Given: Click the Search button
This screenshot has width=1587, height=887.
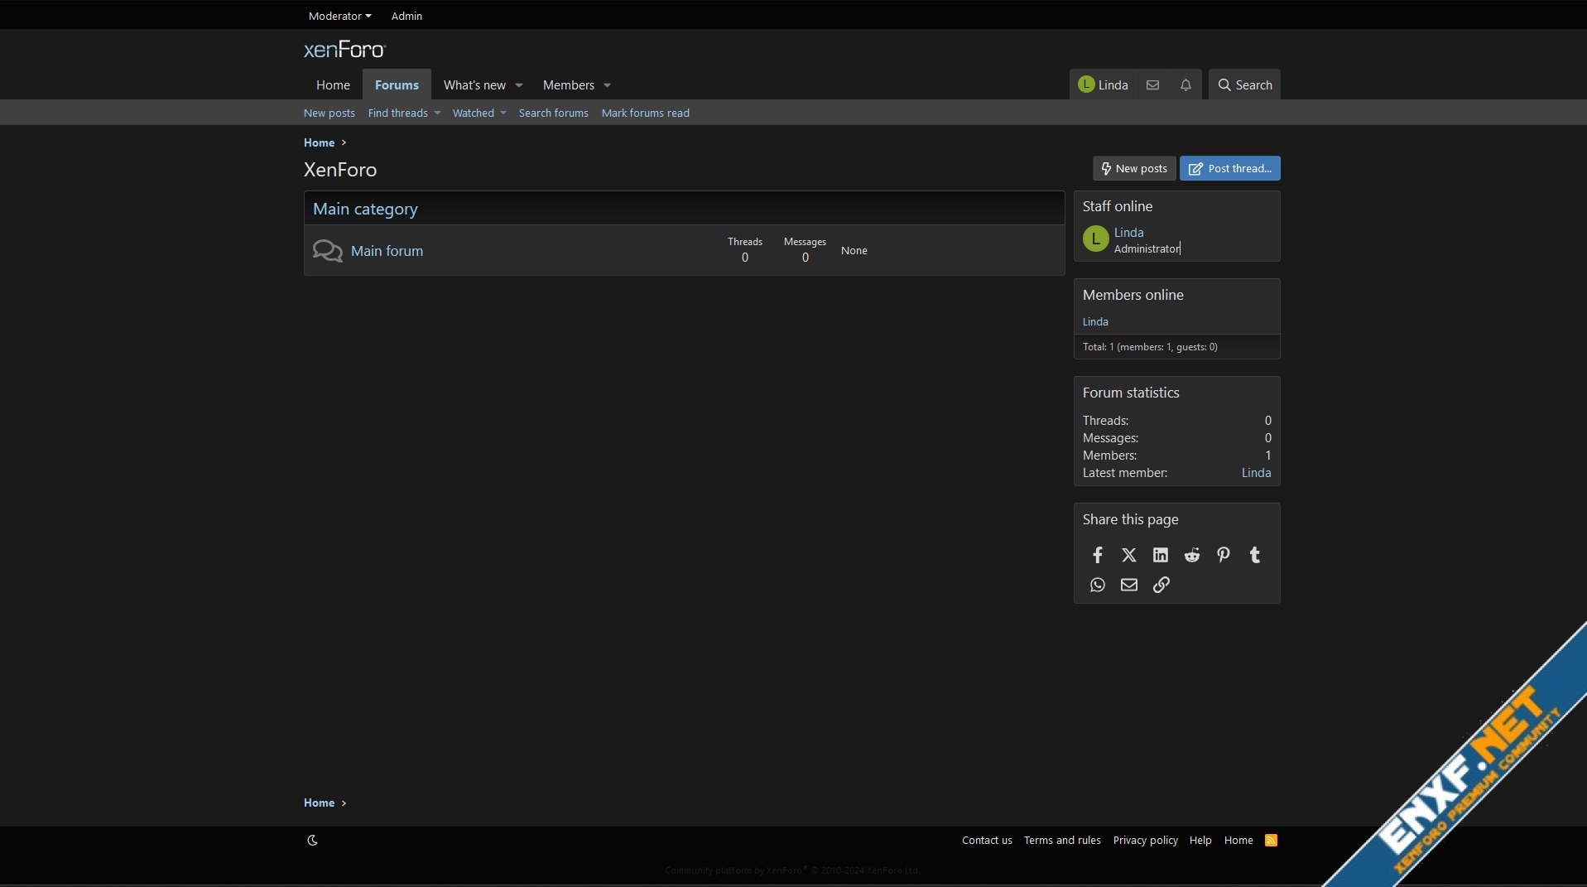Looking at the screenshot, I should click(1244, 84).
